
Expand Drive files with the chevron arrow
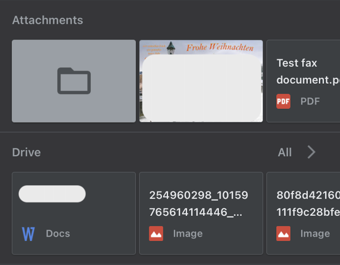click(311, 152)
